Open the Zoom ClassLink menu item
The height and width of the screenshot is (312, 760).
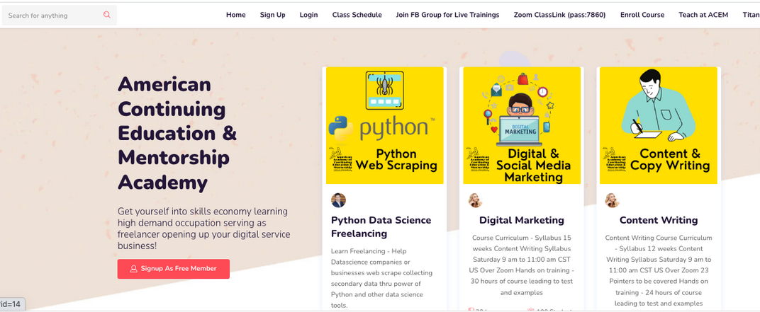pyautogui.click(x=559, y=15)
